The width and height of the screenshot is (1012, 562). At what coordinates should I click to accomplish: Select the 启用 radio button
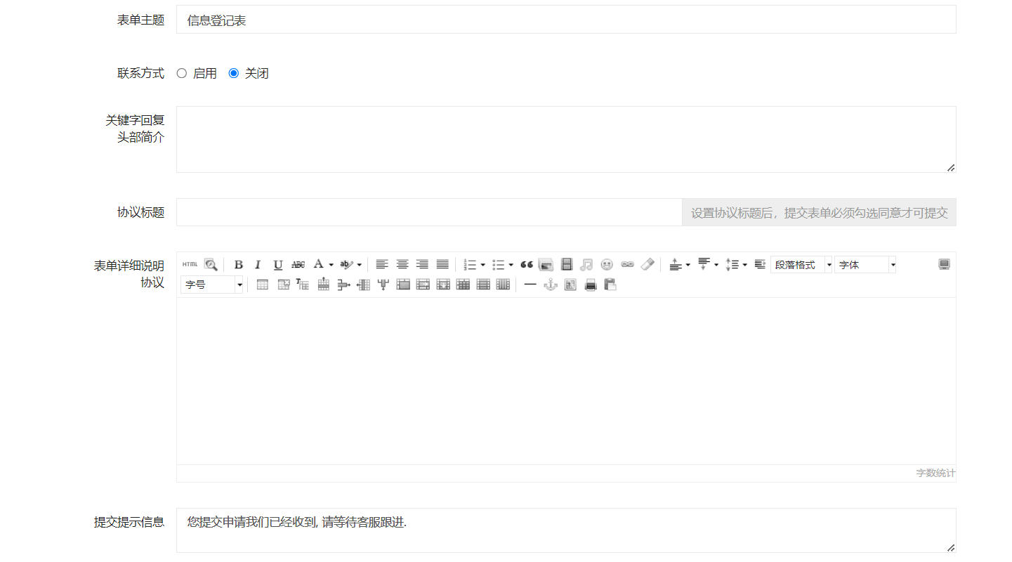181,73
